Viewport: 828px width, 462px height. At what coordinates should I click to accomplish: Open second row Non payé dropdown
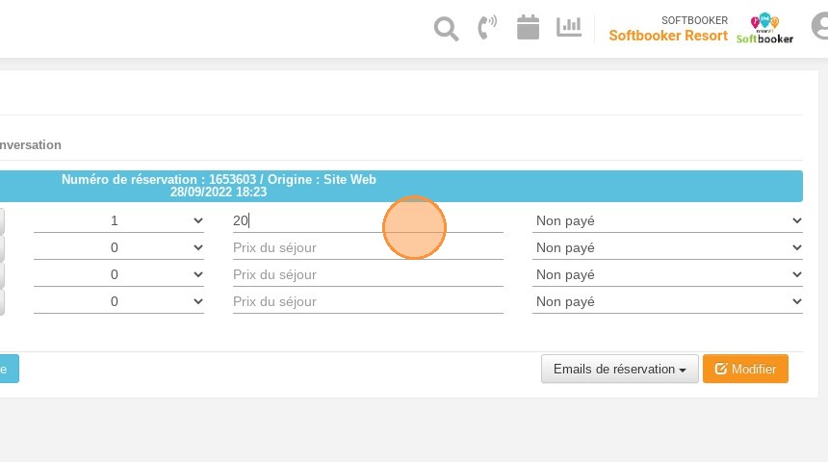click(x=667, y=247)
